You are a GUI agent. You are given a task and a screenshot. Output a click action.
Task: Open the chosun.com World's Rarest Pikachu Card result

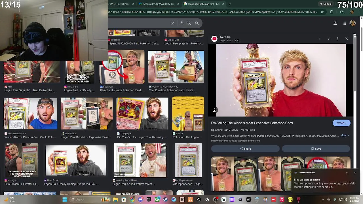click(x=30, y=114)
